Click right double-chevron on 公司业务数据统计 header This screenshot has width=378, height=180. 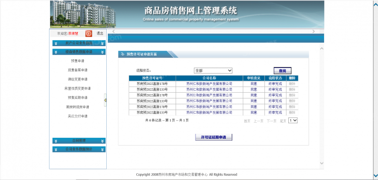pos(102,149)
